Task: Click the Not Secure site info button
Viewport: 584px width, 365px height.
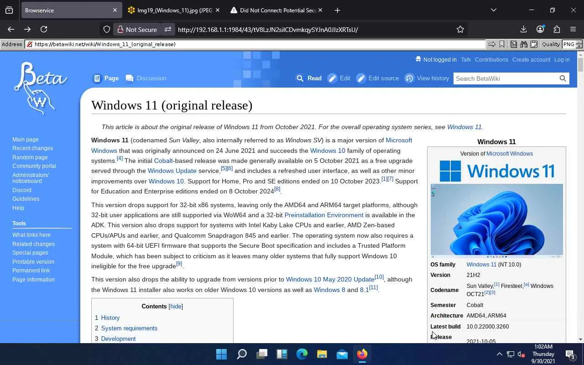Action: coord(136,29)
